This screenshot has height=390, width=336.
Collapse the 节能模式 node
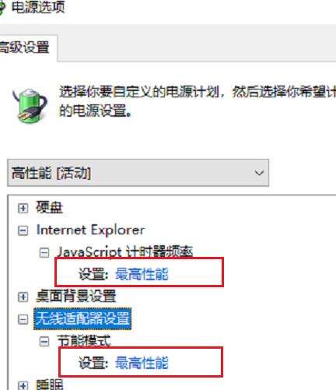tap(44, 341)
